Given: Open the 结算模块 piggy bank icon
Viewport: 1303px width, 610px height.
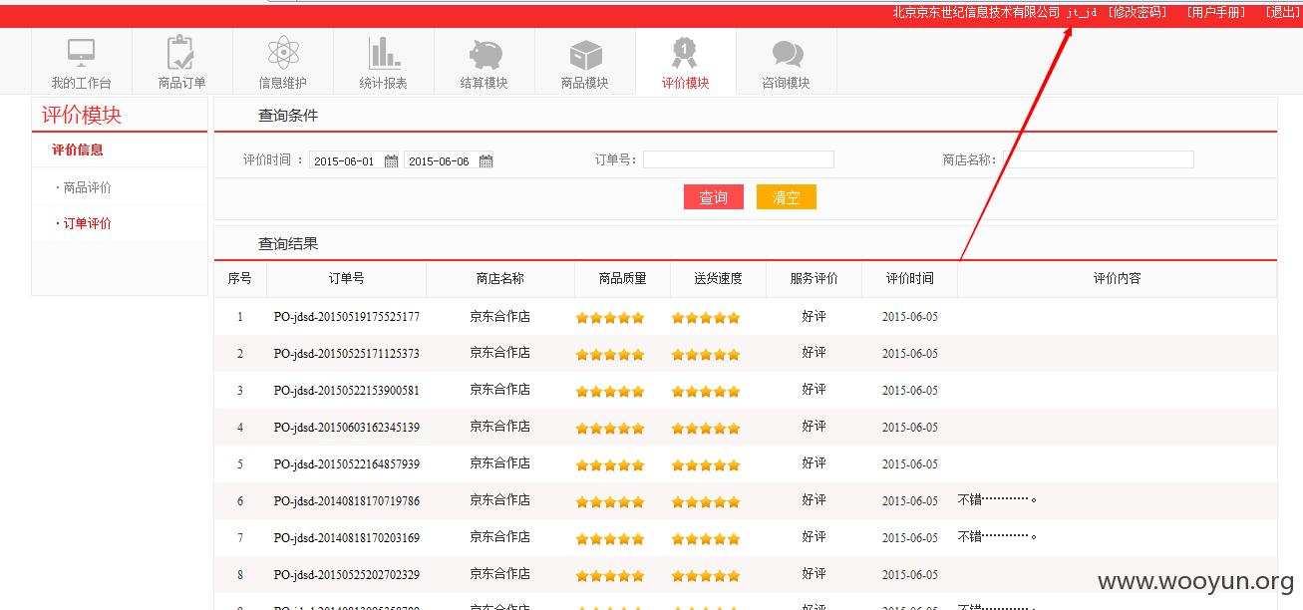Looking at the screenshot, I should coord(486,53).
